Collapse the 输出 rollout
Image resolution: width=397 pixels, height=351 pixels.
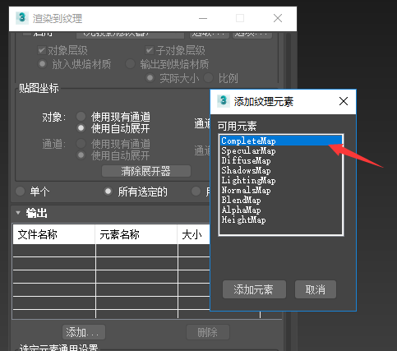pyautogui.click(x=18, y=213)
